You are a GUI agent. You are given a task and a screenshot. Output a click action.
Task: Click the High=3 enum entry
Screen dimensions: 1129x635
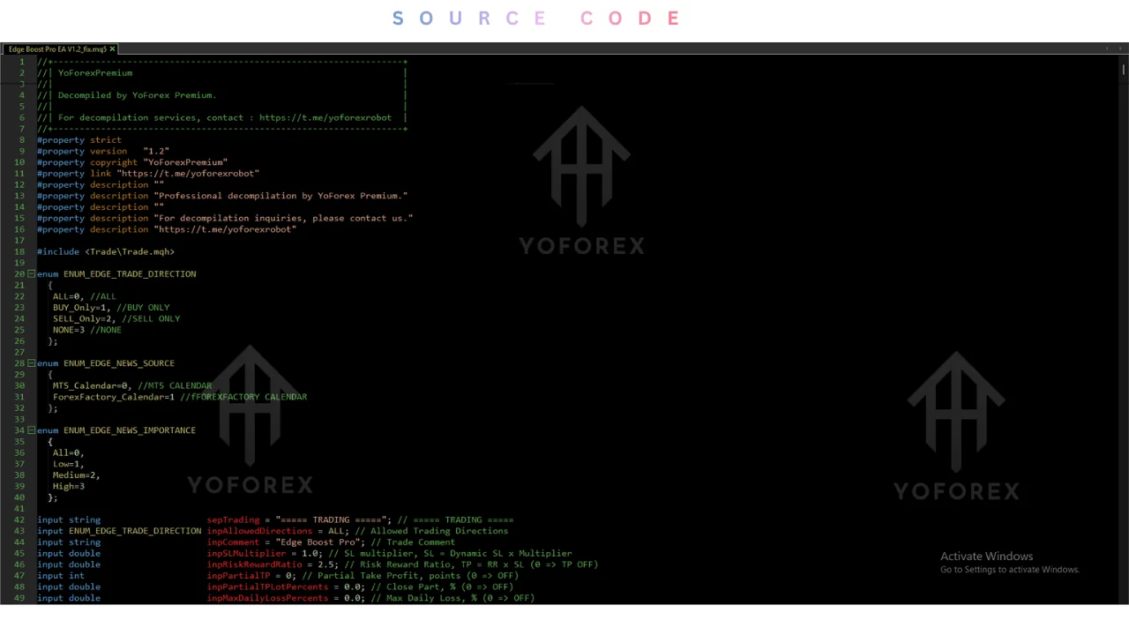point(69,486)
